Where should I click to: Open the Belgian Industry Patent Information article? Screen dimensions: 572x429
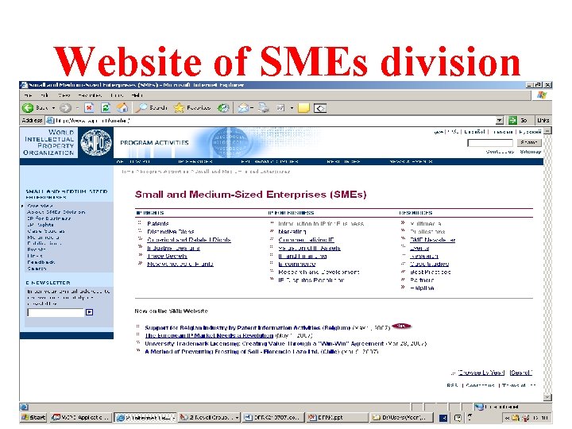[x=248, y=327]
